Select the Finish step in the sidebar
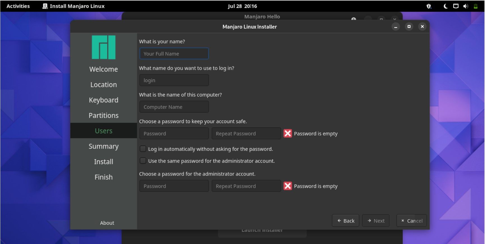Image resolution: width=485 pixels, height=244 pixels. (x=104, y=177)
